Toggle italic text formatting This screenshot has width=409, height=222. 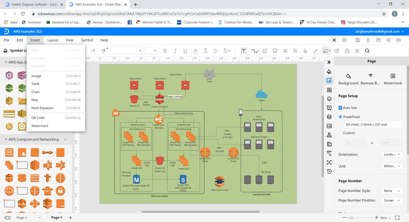(x=175, y=51)
